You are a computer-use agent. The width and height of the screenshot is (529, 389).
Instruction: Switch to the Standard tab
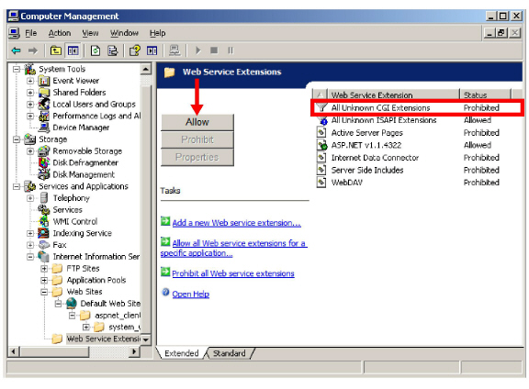click(230, 353)
